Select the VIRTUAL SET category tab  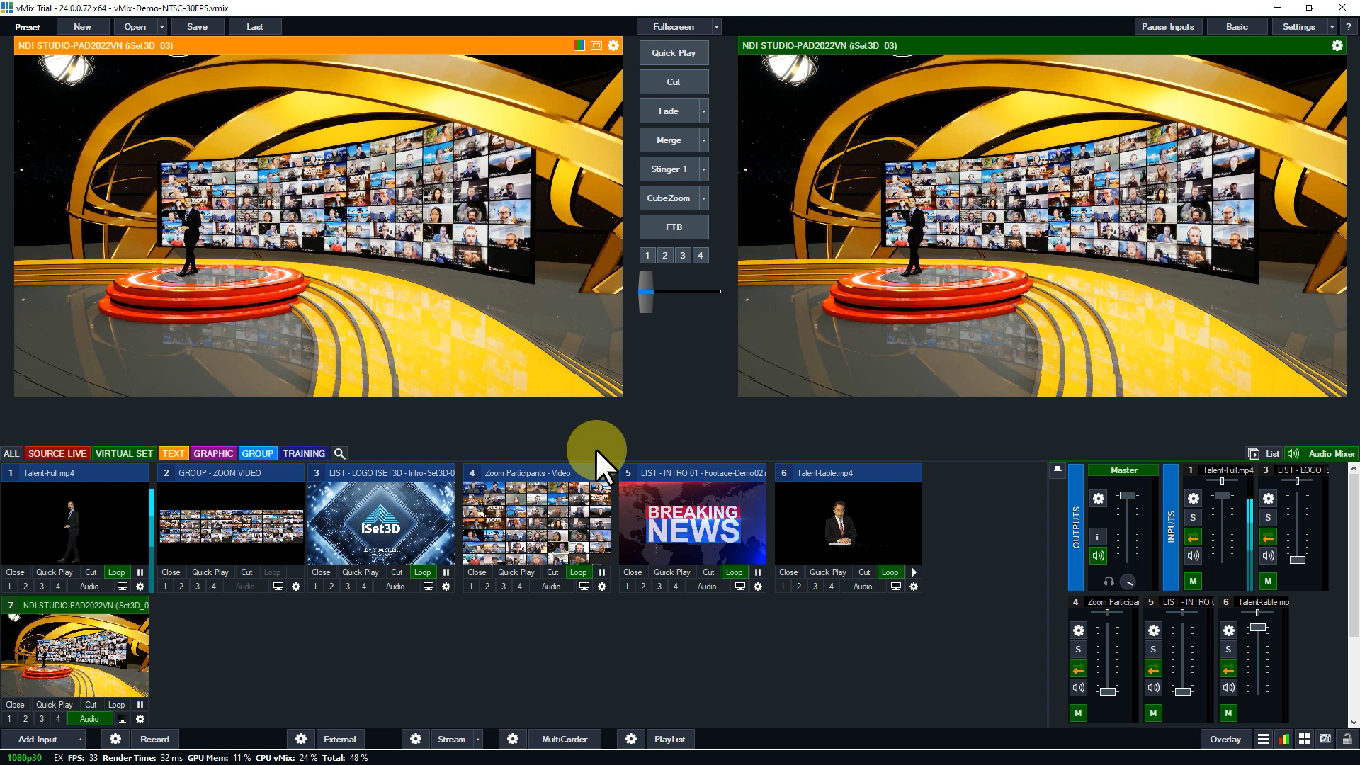(x=124, y=453)
